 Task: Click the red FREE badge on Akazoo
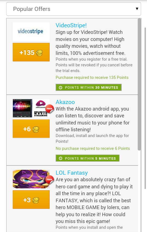click(49, 109)
